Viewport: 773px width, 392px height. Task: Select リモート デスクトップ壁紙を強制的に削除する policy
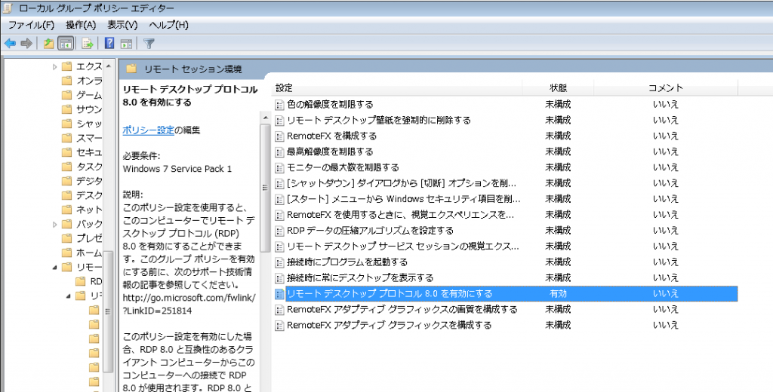point(379,120)
